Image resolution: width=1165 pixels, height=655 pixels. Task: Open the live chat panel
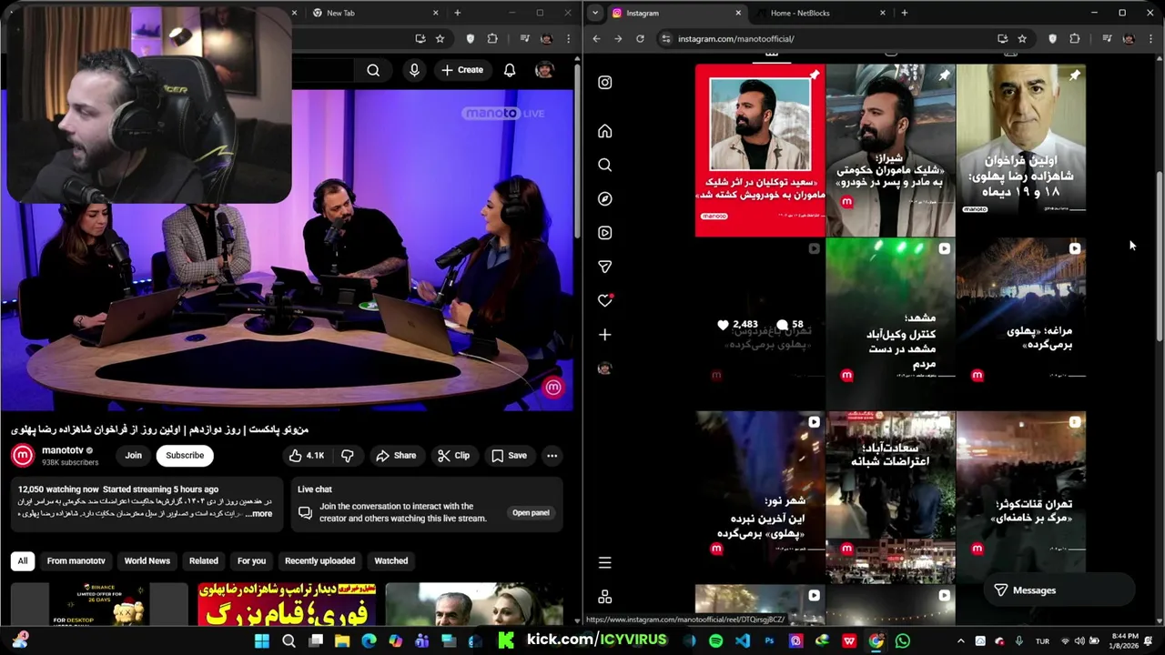pyautogui.click(x=531, y=513)
